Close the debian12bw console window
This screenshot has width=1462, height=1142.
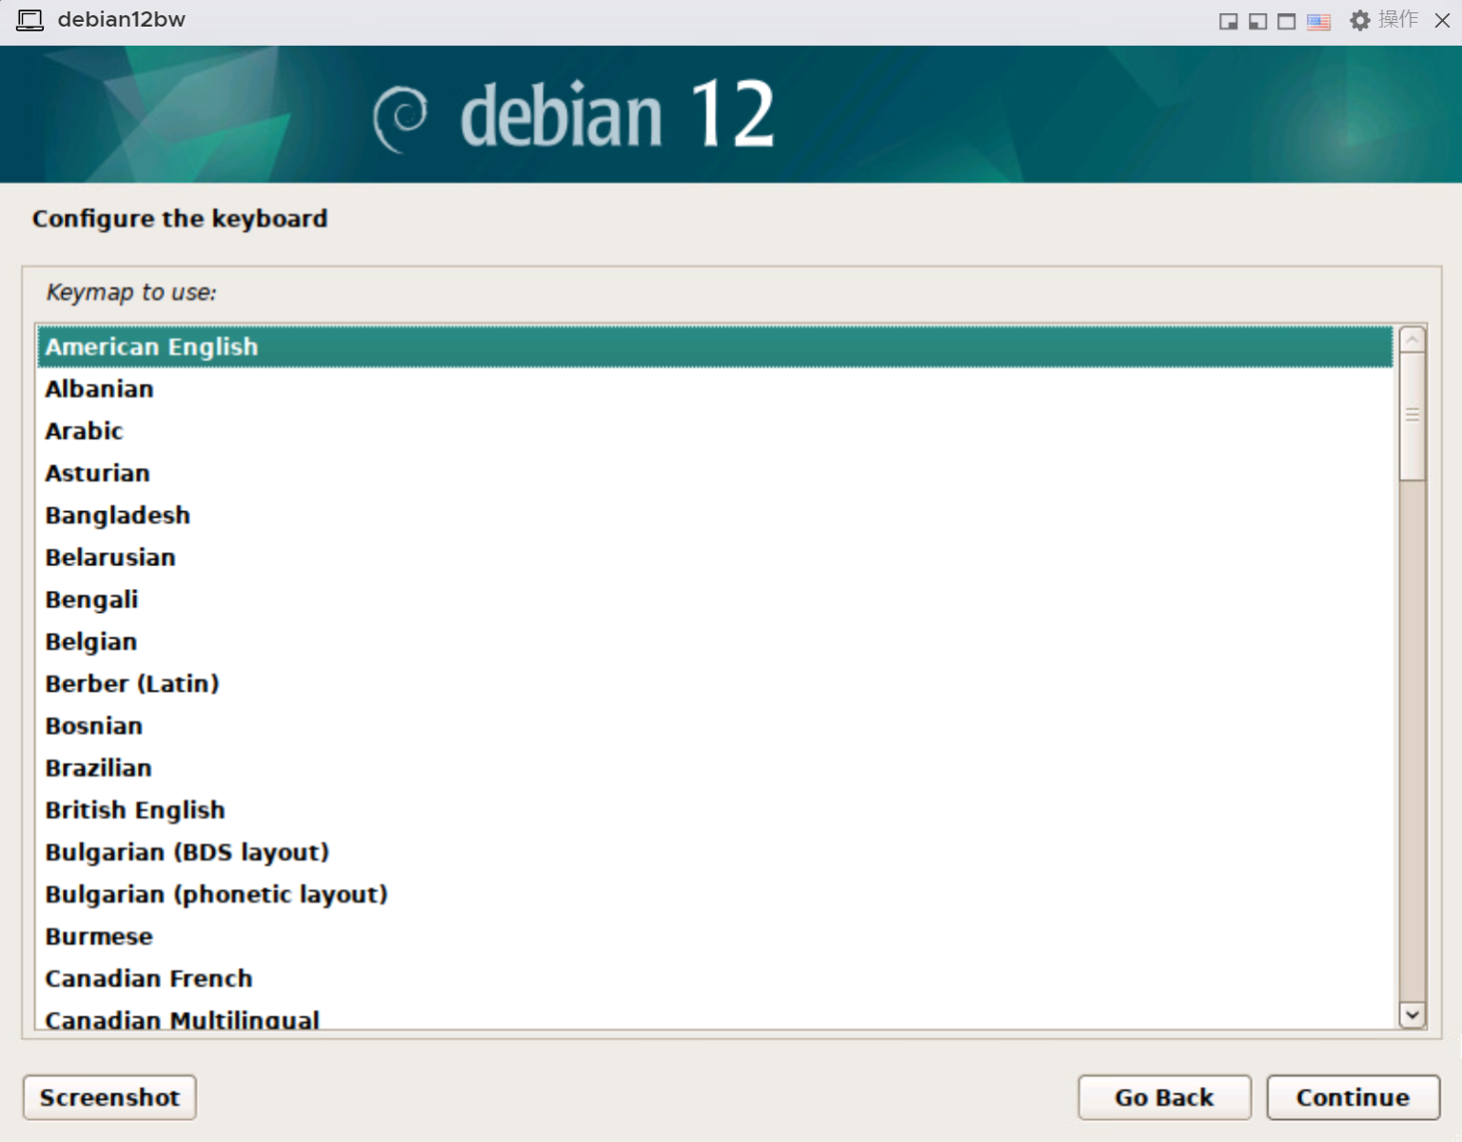(x=1442, y=21)
